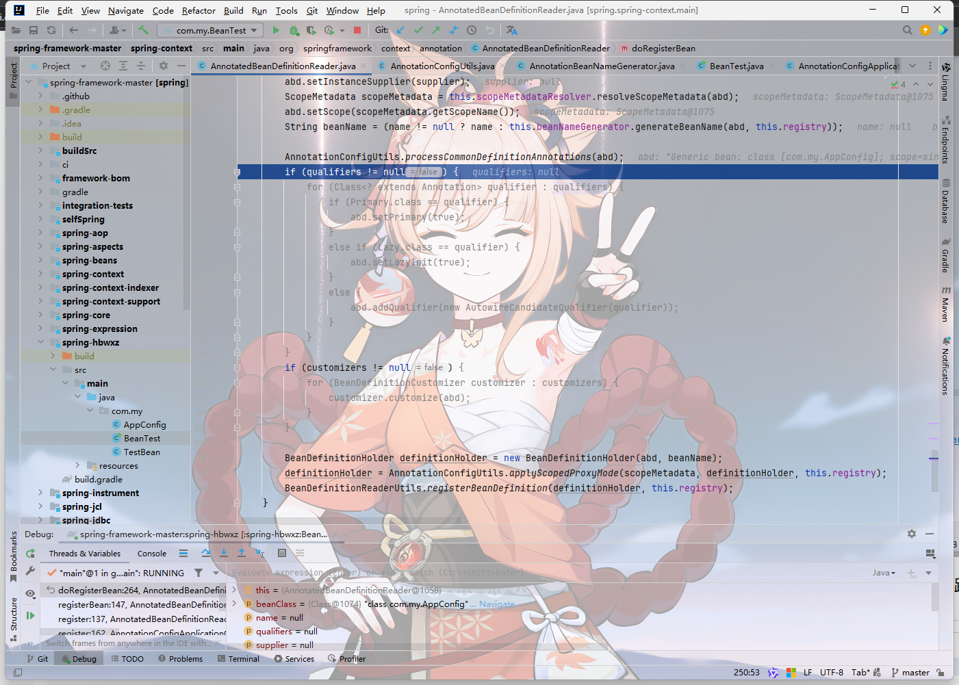959x685 pixels.
Task: Toggle Project tool window side tab
Action: pyautogui.click(x=13, y=81)
